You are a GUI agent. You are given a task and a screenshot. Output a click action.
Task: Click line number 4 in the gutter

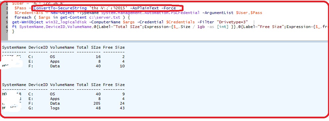pyautogui.click(x=7, y=17)
